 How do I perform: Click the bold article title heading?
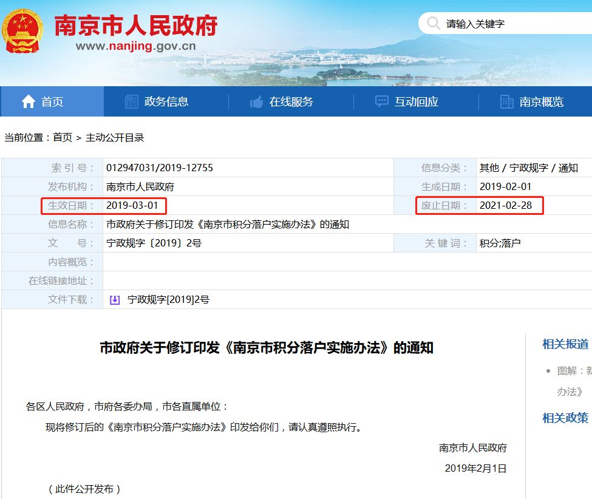click(x=267, y=348)
